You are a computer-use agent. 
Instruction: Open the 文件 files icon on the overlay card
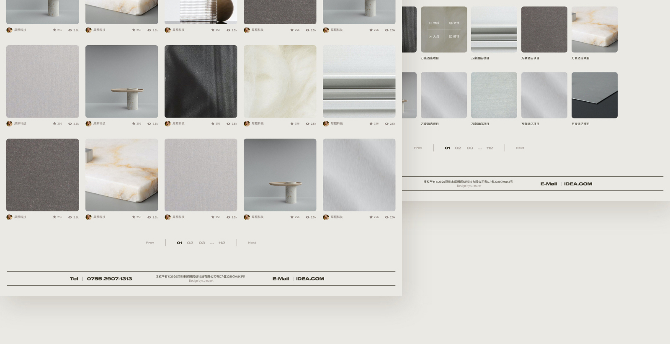pos(451,23)
